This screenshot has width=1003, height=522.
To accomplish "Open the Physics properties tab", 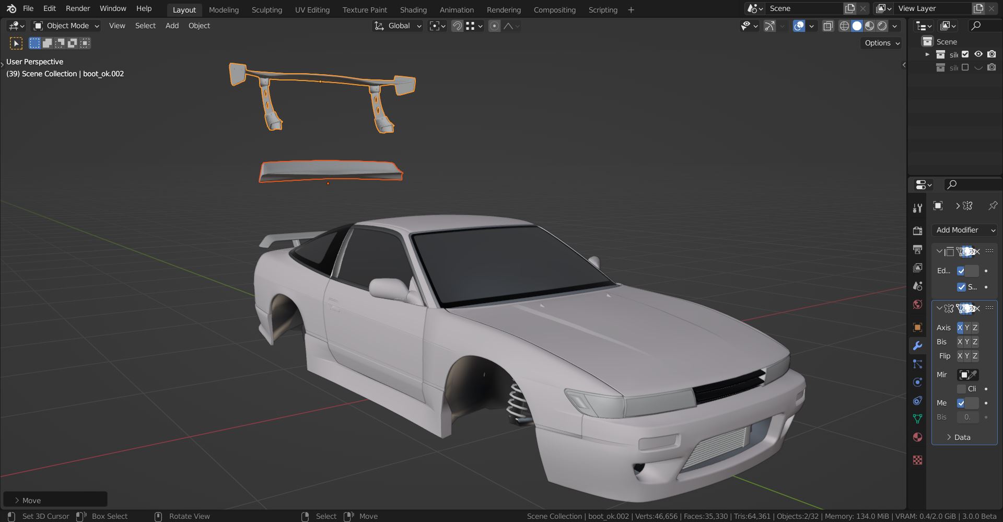I will tap(917, 382).
